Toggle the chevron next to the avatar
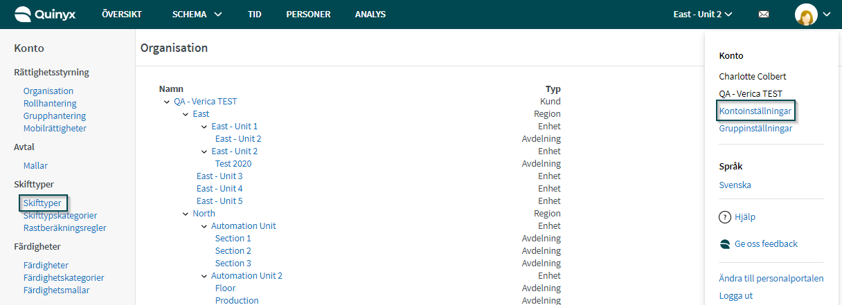The height and width of the screenshot is (305, 842). pyautogui.click(x=827, y=14)
